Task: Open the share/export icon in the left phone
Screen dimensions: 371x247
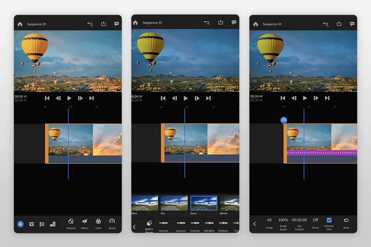Action: (104, 24)
